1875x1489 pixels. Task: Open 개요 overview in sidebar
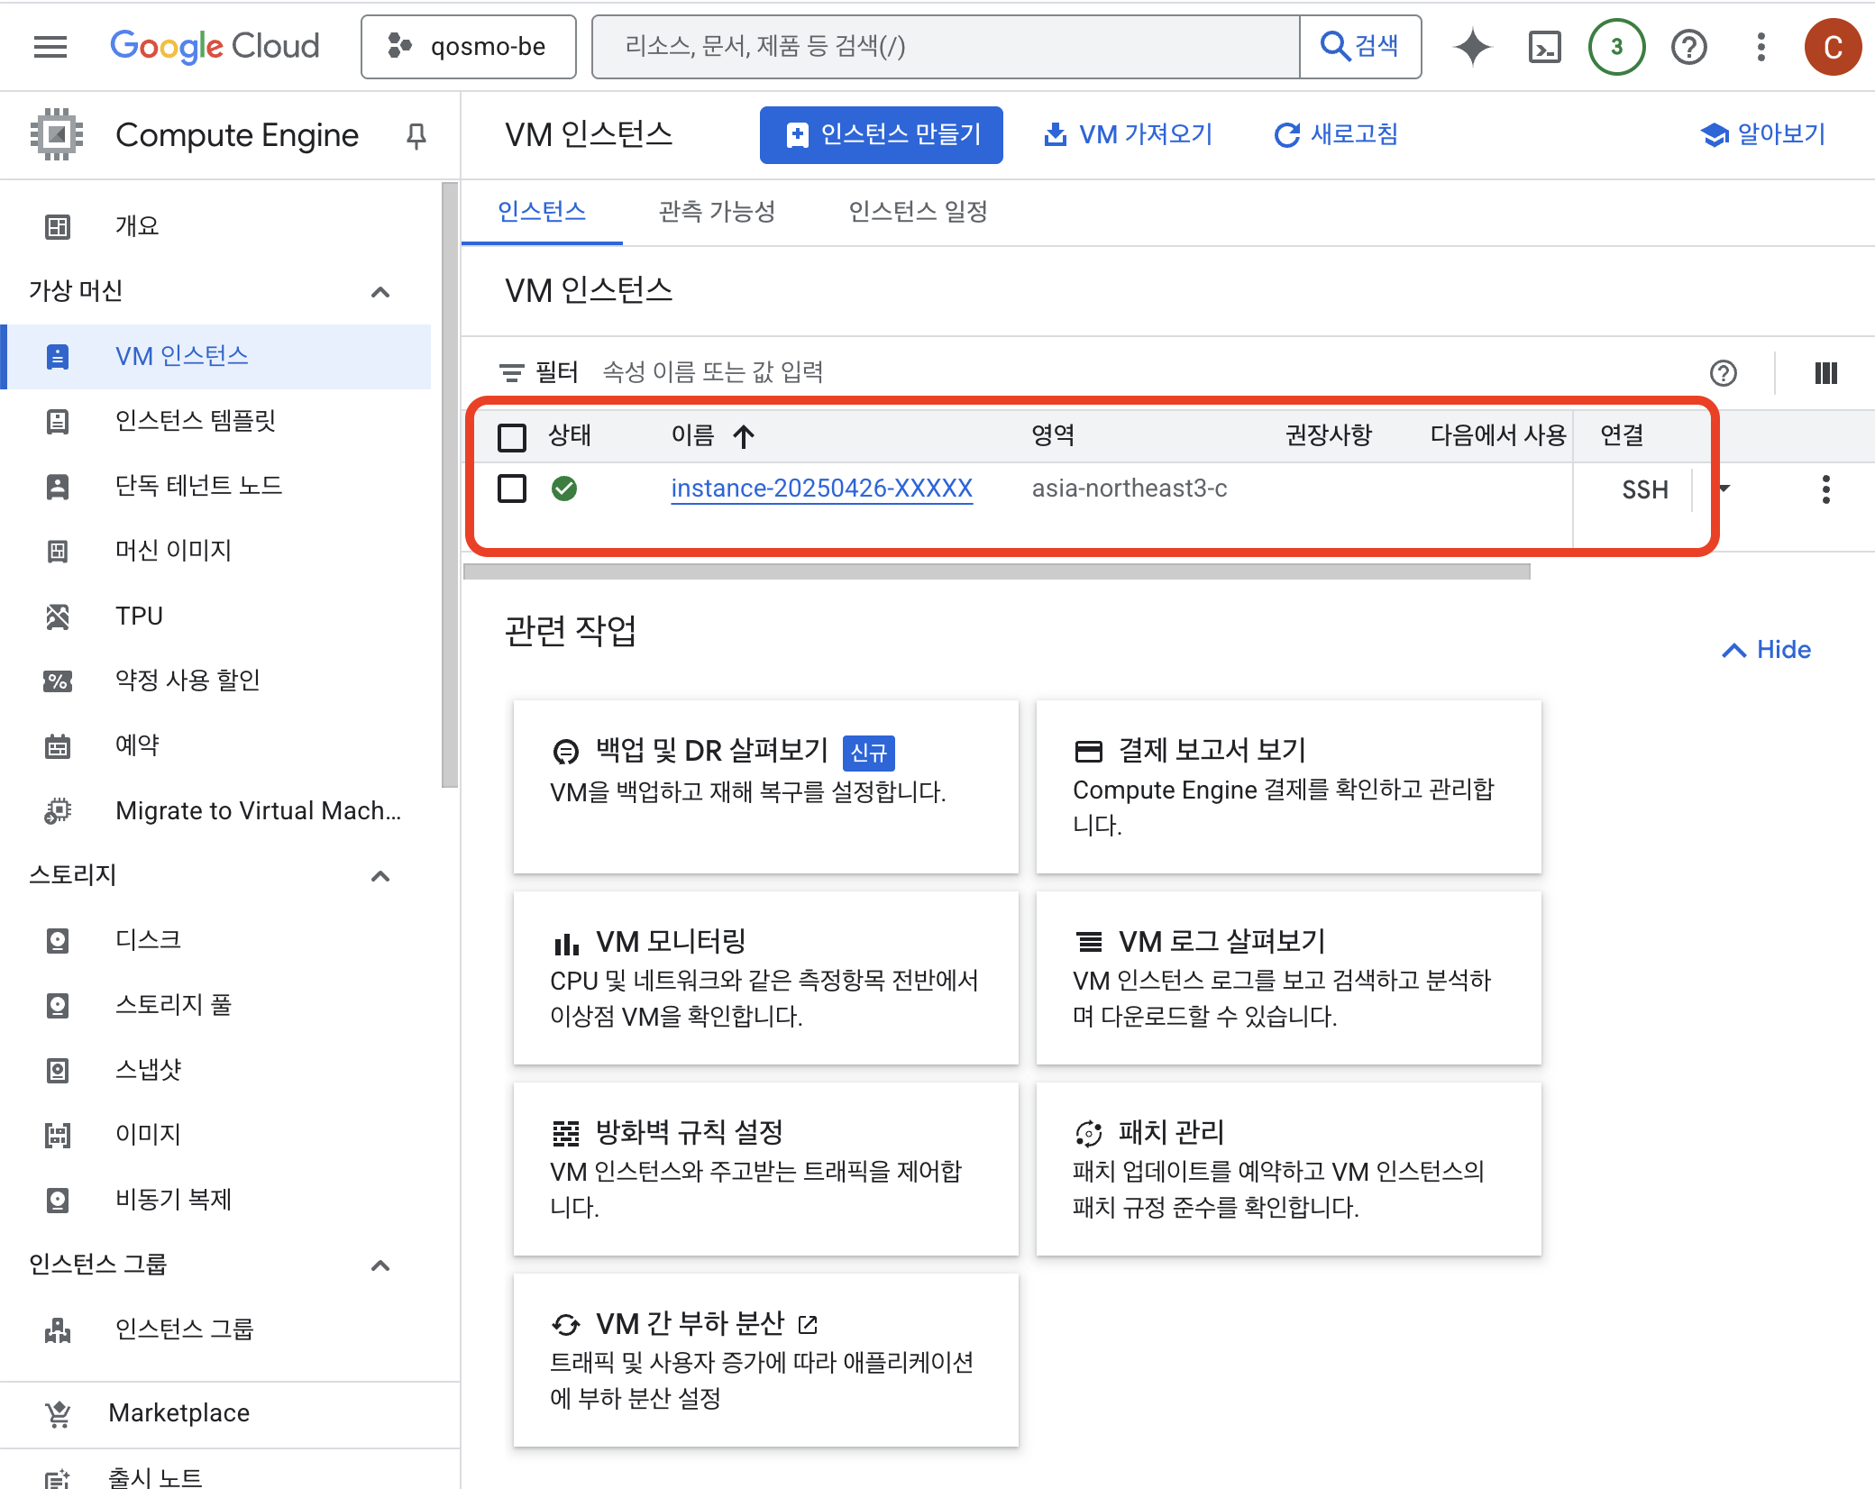tap(215, 225)
